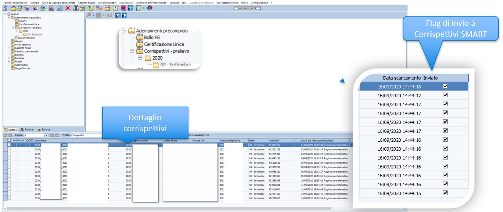This screenshot has width=503, height=212.
Task: Click the left arrow navigation icon
Action: pyautogui.click(x=118, y=15)
